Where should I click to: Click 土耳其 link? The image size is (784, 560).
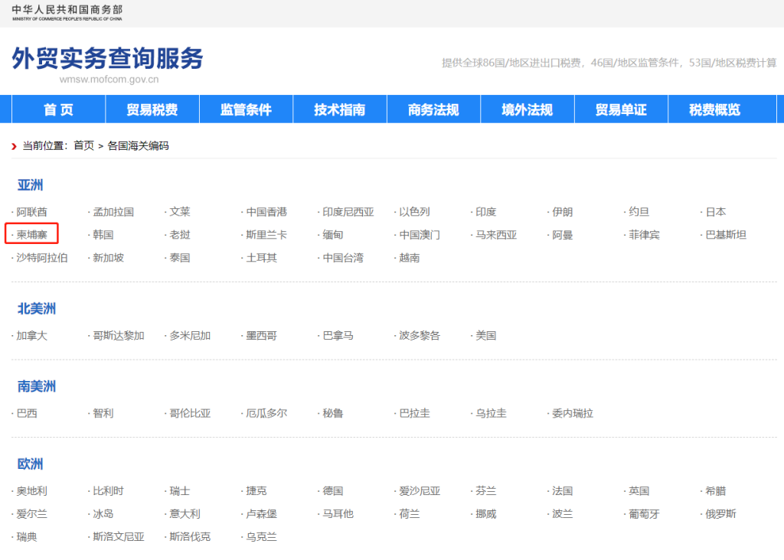[262, 258]
